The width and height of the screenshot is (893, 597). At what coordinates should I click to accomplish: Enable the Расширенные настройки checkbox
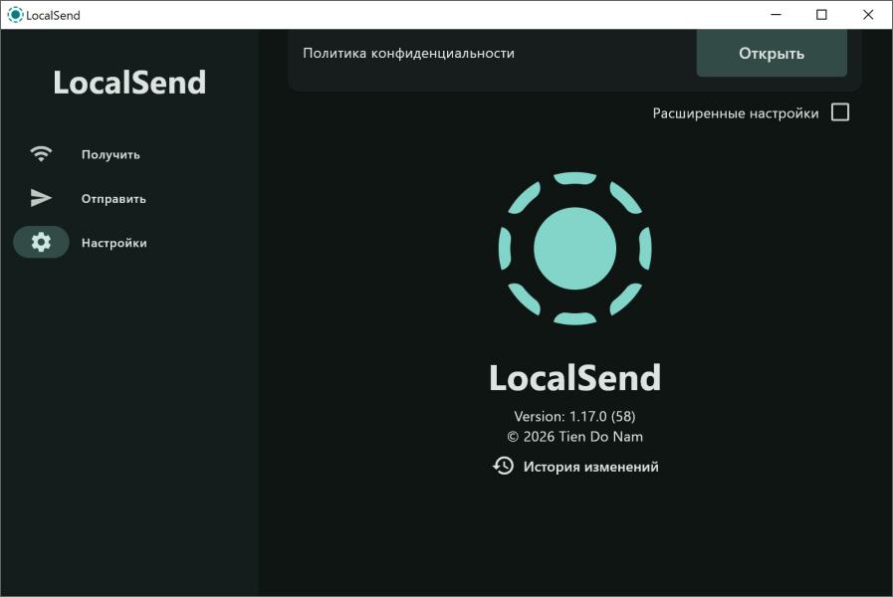click(x=840, y=112)
